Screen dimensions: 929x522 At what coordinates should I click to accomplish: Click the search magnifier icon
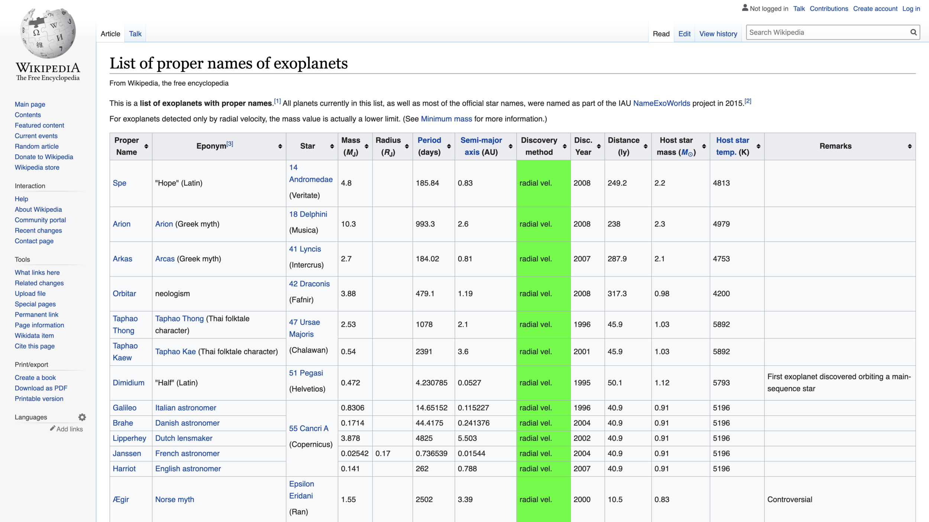coord(913,32)
